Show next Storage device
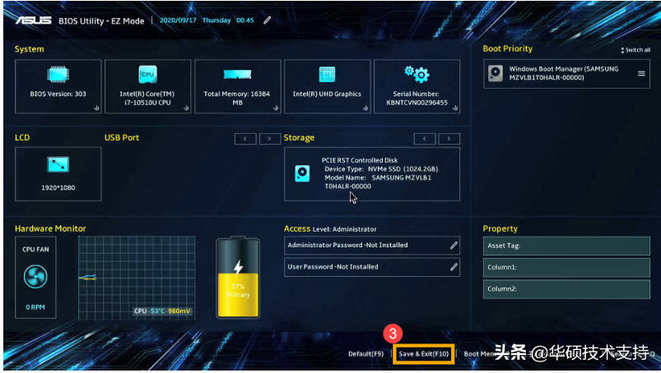 449,139
